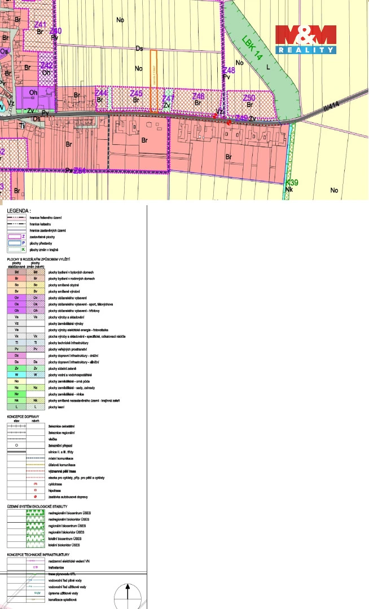Click the Z50 zone label on the map
Image resolution: width=369 pixels, height=609 pixels.
click(249, 98)
